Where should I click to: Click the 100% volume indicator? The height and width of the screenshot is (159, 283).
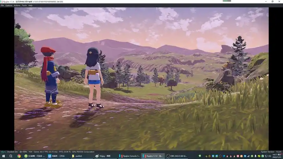click(x=23, y=152)
